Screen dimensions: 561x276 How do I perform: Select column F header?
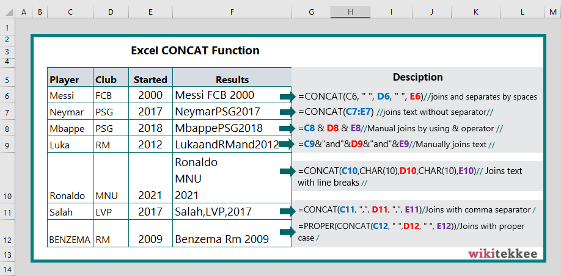click(232, 12)
